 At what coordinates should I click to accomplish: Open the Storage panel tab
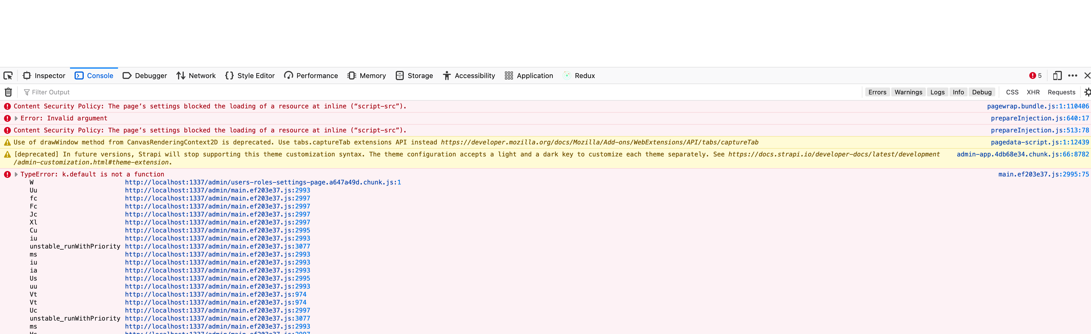click(x=414, y=75)
